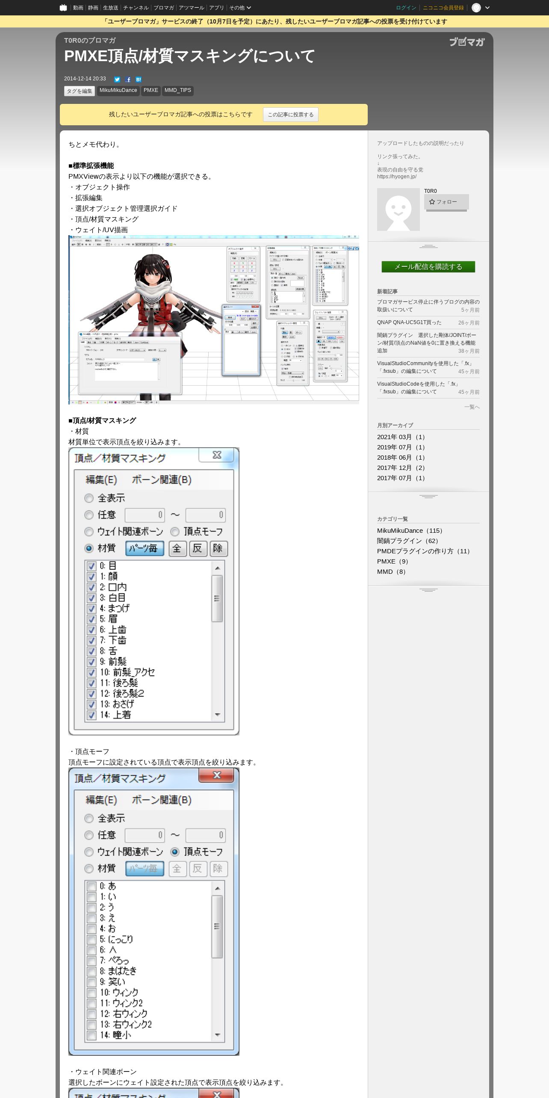Open ブロマガサービス停止 article link
The width and height of the screenshot is (549, 1098).
click(x=428, y=306)
